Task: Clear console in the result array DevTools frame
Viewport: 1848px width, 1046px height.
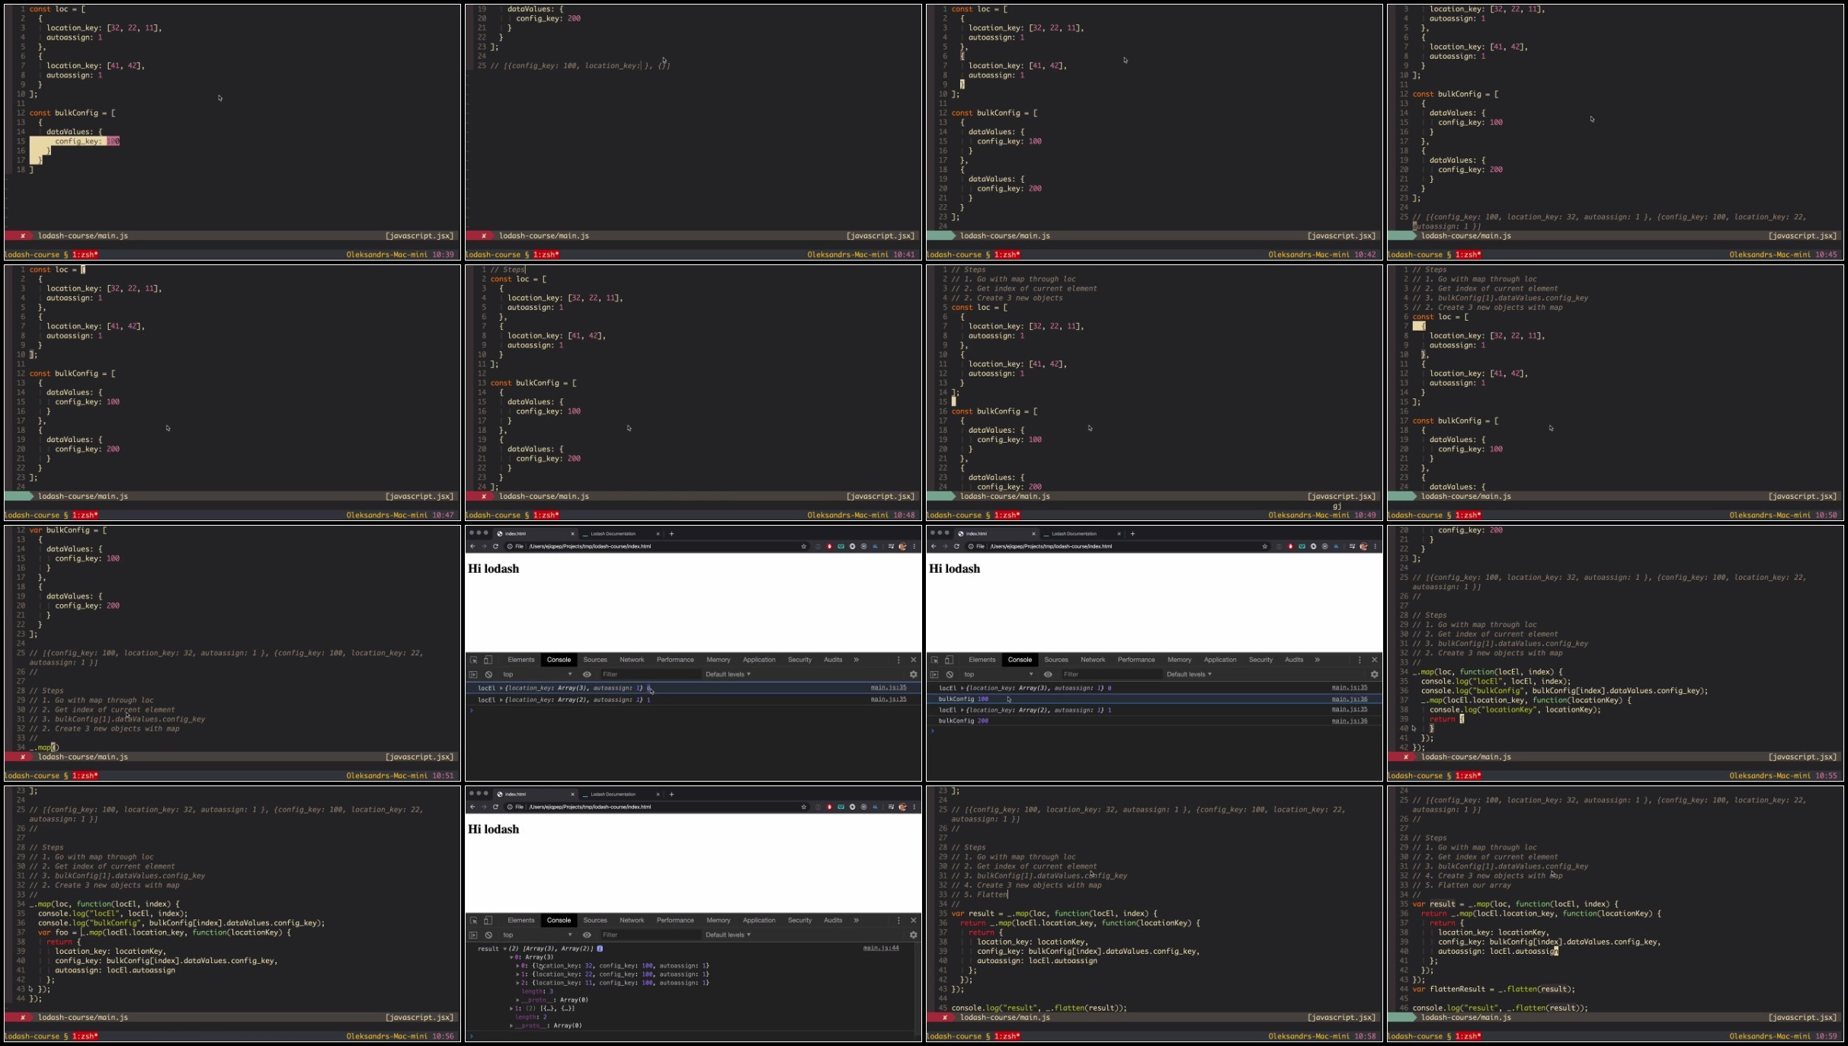Action: [488, 935]
